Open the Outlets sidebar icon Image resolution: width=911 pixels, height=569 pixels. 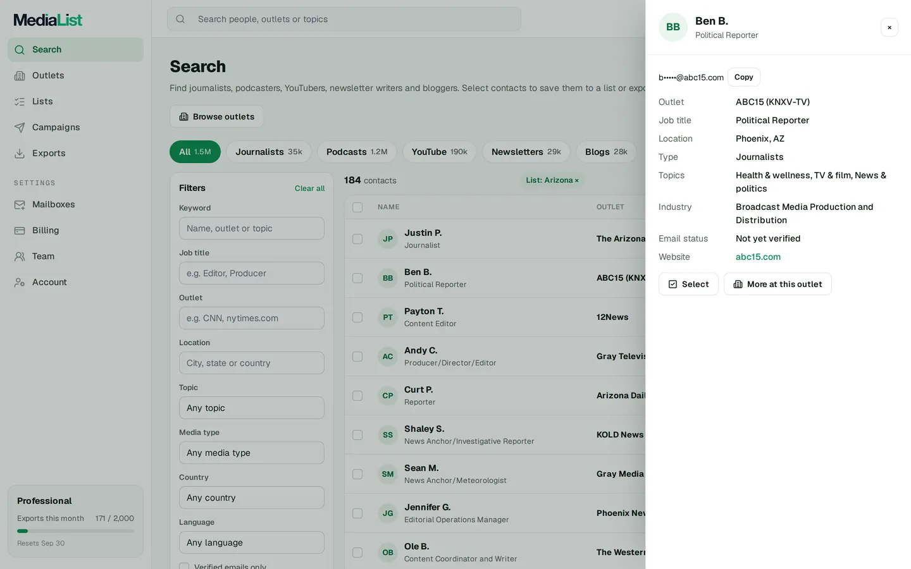pyautogui.click(x=20, y=76)
